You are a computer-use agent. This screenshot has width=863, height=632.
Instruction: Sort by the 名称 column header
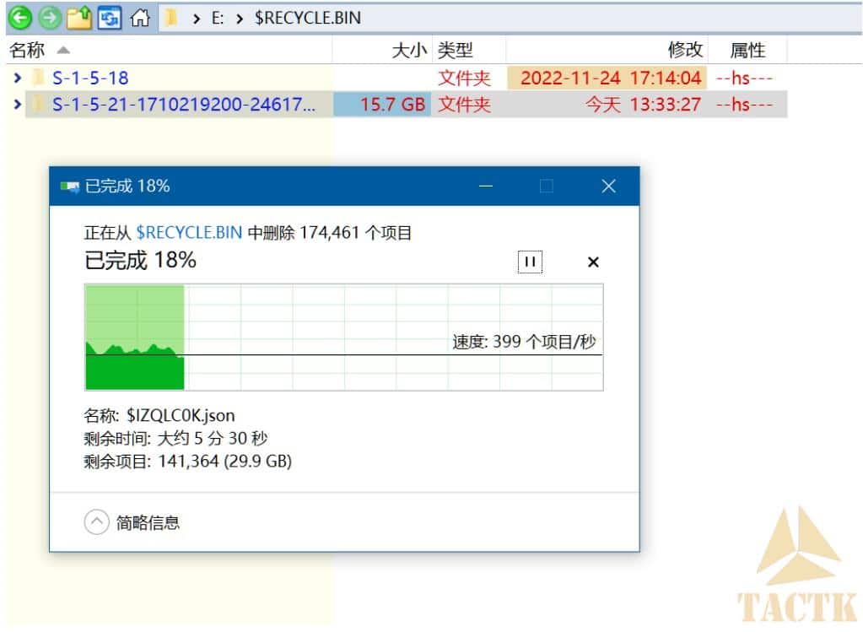click(x=168, y=50)
